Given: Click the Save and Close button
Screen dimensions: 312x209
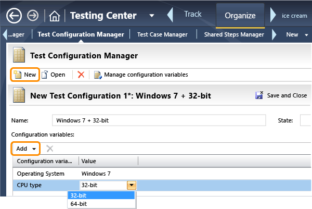Looking at the screenshot, I should tap(281, 95).
